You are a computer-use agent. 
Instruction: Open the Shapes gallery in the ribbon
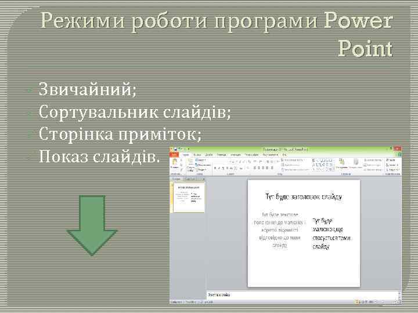[x=323, y=165]
